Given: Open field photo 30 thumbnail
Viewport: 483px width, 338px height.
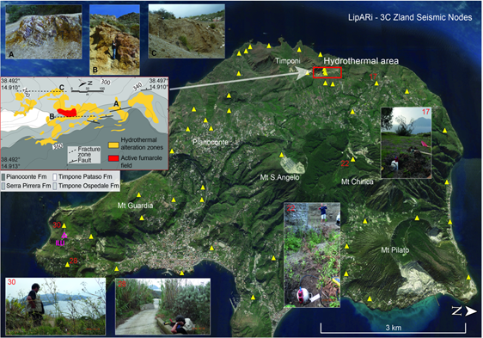Looking at the screenshot, I should point(56,306).
